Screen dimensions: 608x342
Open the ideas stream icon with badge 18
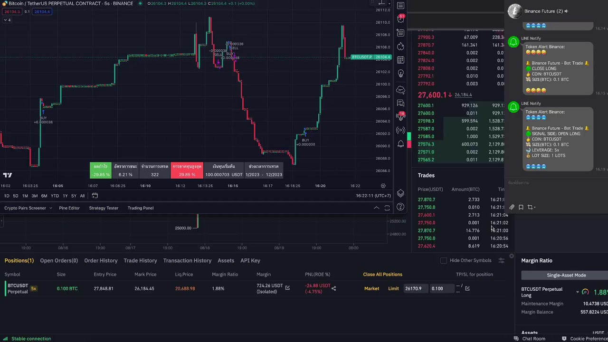pyautogui.click(x=400, y=116)
